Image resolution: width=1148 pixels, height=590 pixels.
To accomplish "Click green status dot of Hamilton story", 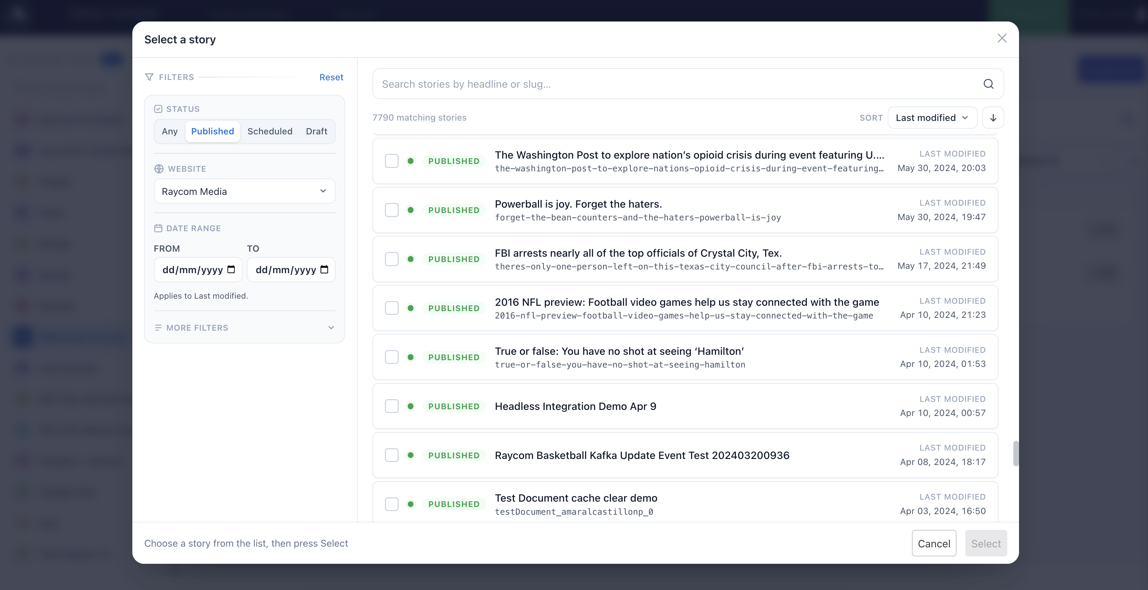I will 410,357.
